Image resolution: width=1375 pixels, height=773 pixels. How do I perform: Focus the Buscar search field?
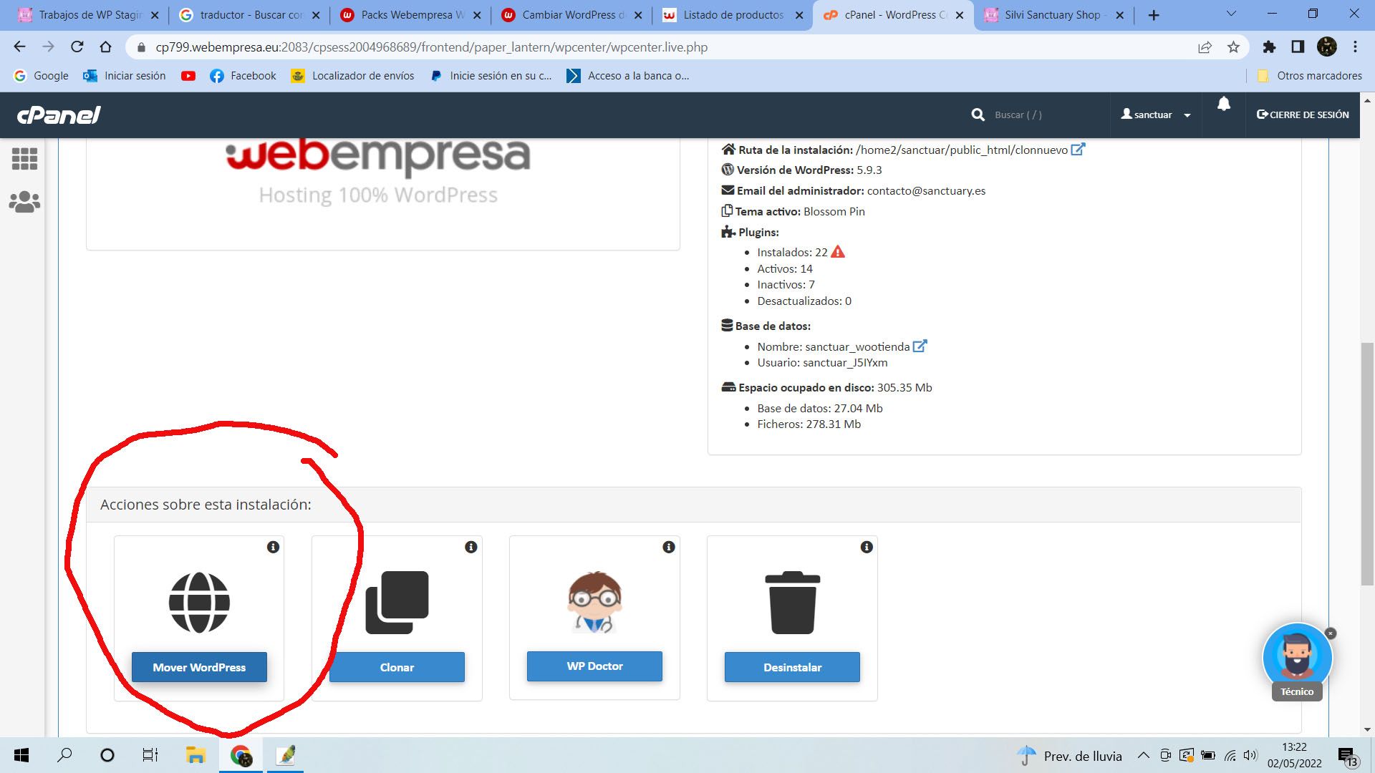[x=1046, y=115]
